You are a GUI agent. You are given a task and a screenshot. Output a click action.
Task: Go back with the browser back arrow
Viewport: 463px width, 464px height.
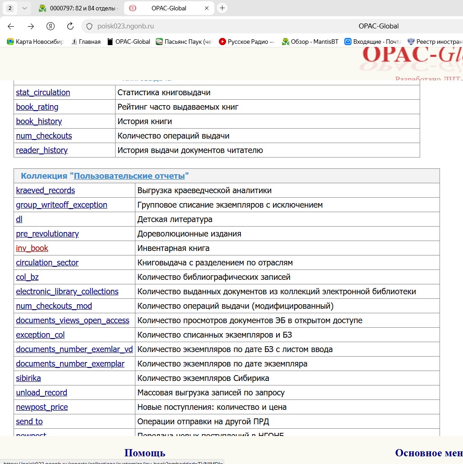click(11, 26)
